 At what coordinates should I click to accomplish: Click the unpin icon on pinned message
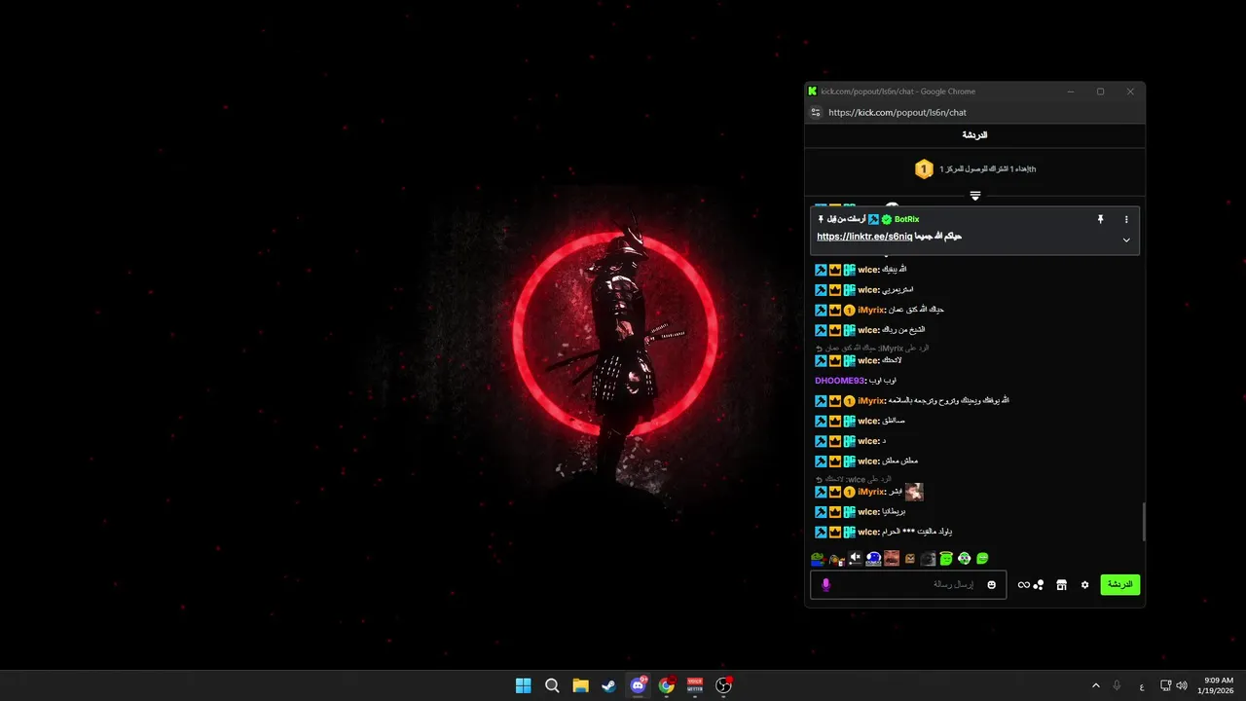pos(1101,220)
